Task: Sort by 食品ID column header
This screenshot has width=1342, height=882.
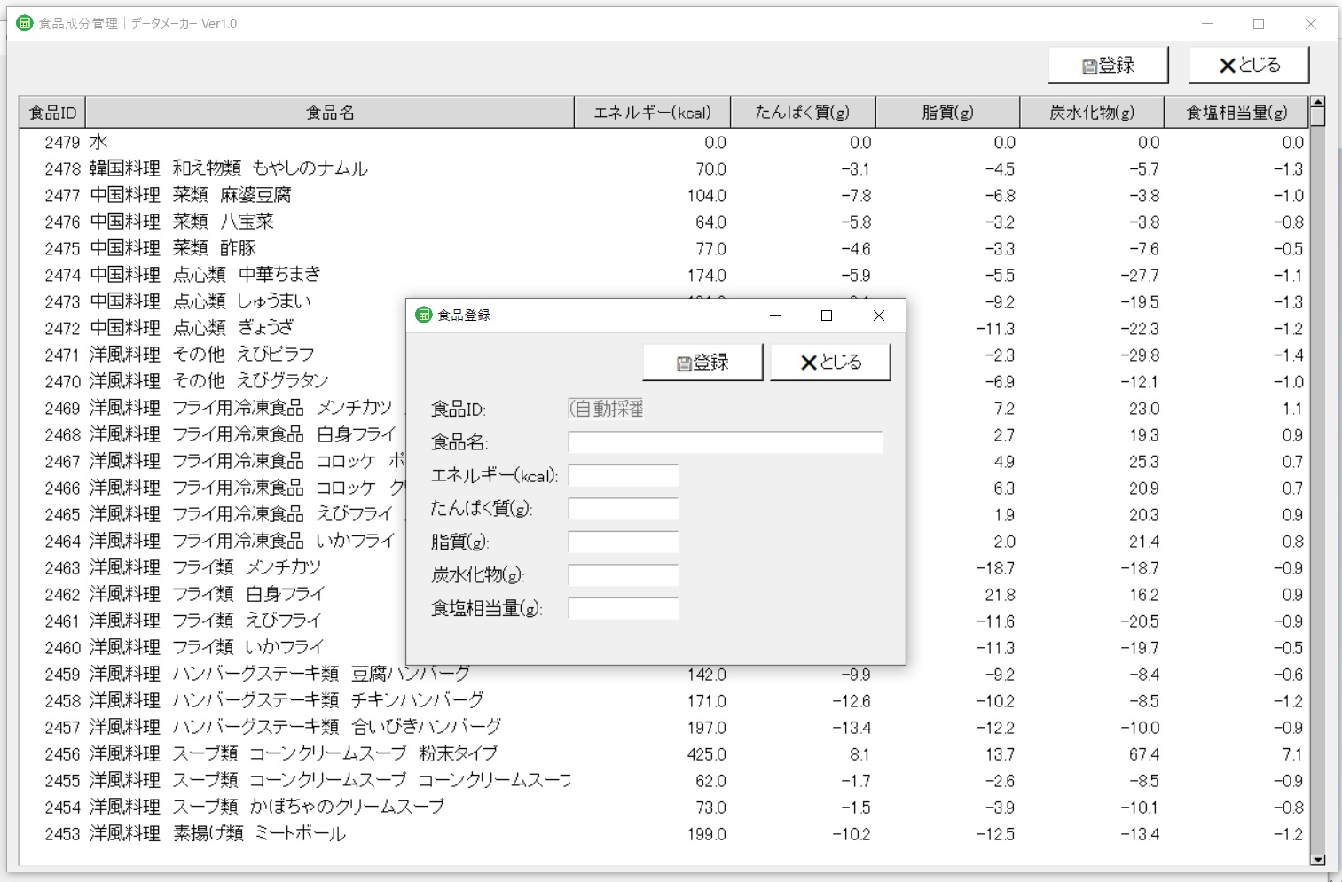Action: click(x=52, y=113)
